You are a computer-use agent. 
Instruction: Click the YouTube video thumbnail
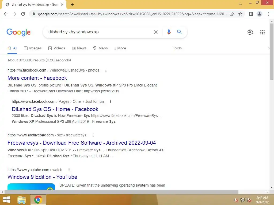pyautogui.click(x=31, y=187)
